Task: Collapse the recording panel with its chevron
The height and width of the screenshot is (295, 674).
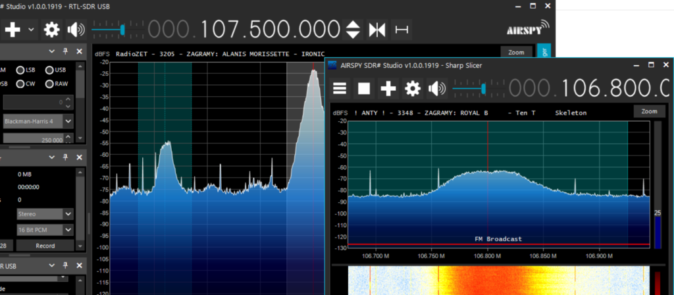Action: pos(52,158)
